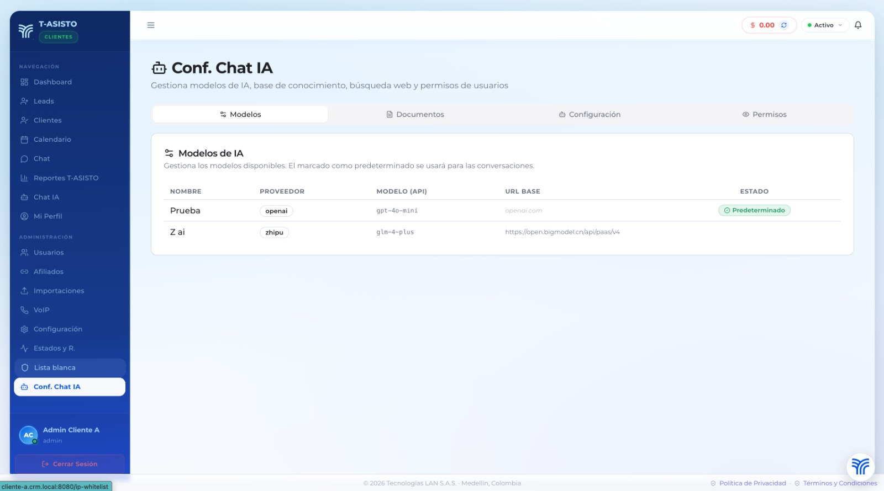The width and height of the screenshot is (884, 491).
Task: Open the notifications bell
Action: click(858, 25)
